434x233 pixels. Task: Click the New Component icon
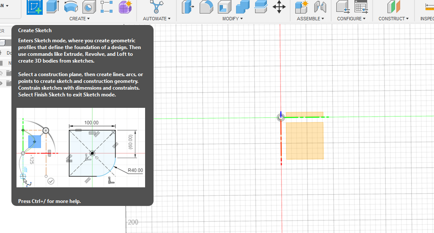tap(302, 7)
